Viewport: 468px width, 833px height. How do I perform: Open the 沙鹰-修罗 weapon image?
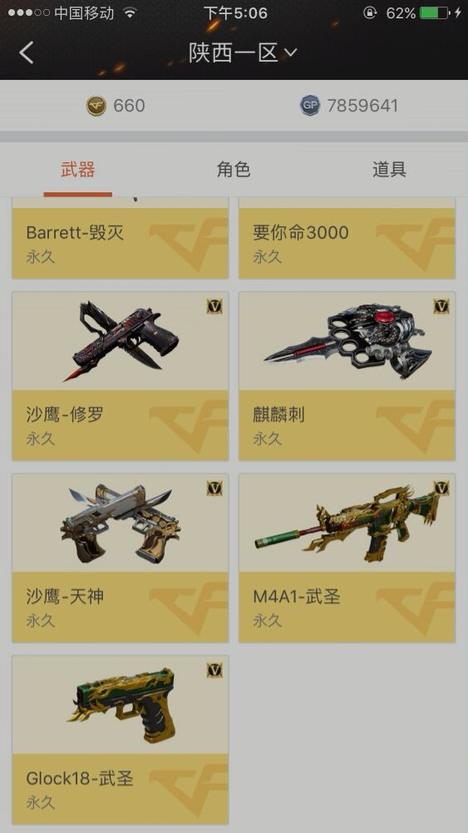point(121,340)
